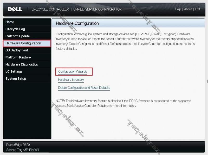Open Lifecycle Log from the sidebar
Screen dimensions: 208x155
pyautogui.click(x=15, y=29)
